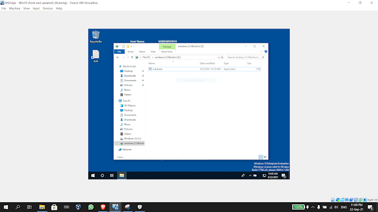The width and height of the screenshot is (378, 212).
Task: Go up one folder level
Action: click(x=132, y=57)
